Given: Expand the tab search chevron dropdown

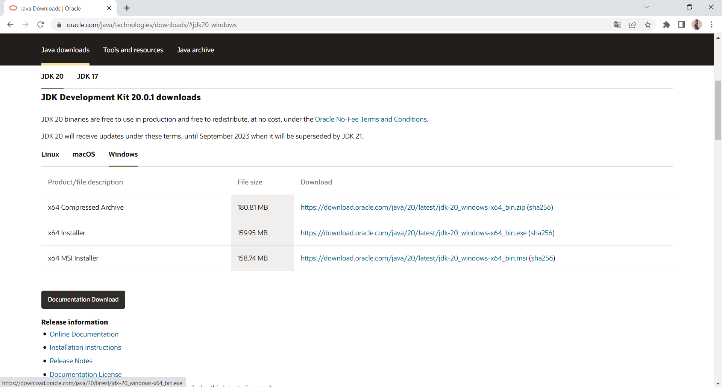Looking at the screenshot, I should tap(646, 7).
